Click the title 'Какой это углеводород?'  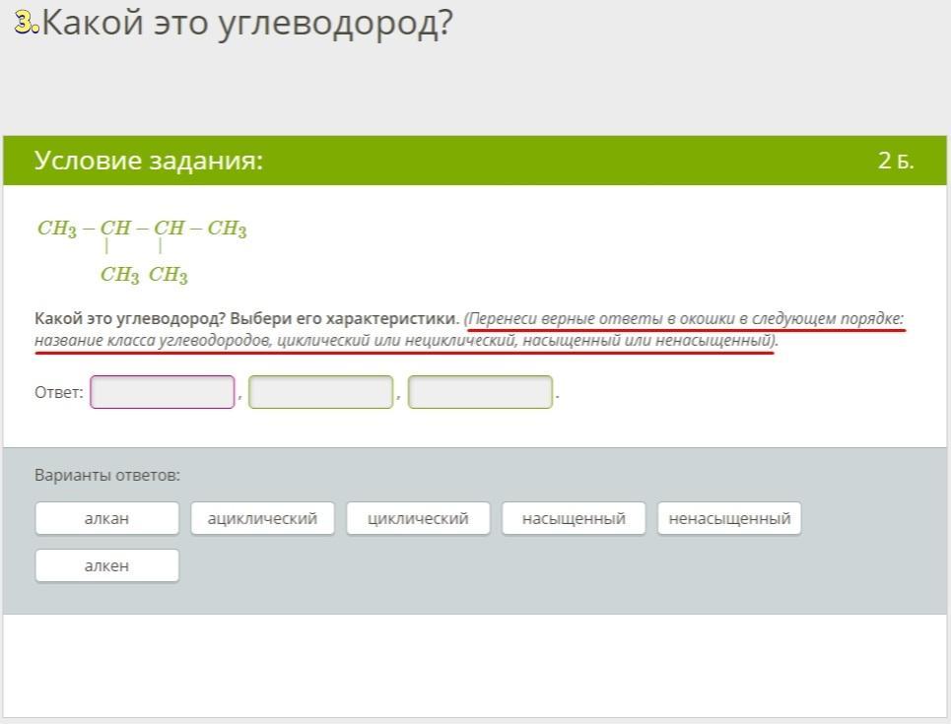[x=247, y=24]
